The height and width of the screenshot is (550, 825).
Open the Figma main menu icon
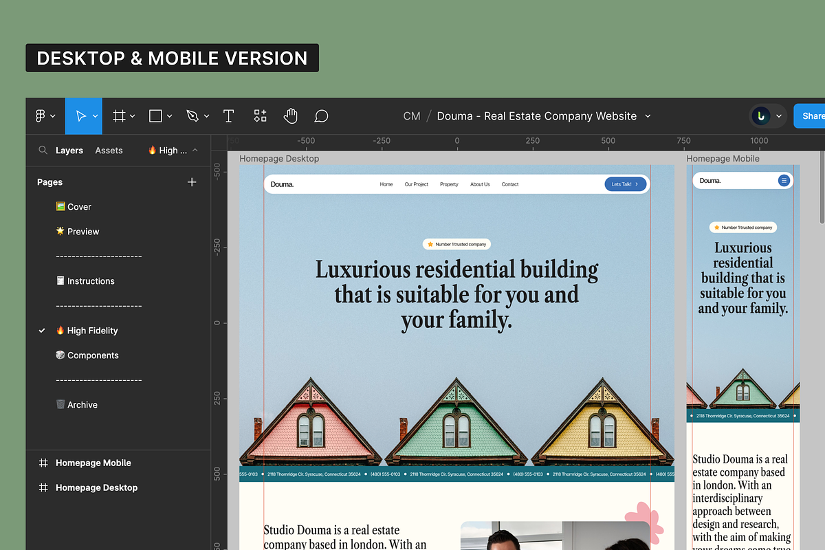[40, 116]
